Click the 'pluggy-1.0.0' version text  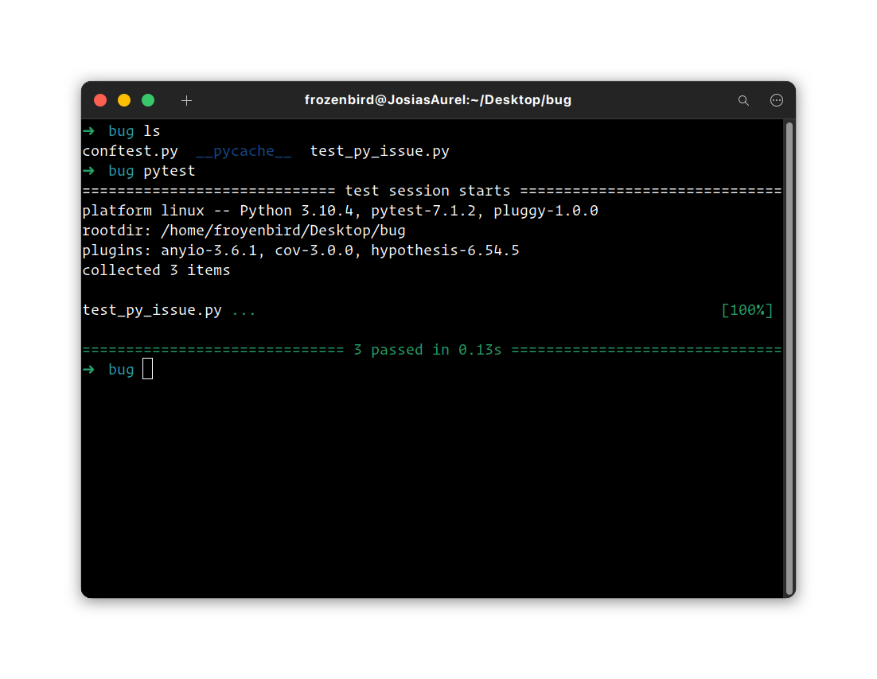[546, 211]
